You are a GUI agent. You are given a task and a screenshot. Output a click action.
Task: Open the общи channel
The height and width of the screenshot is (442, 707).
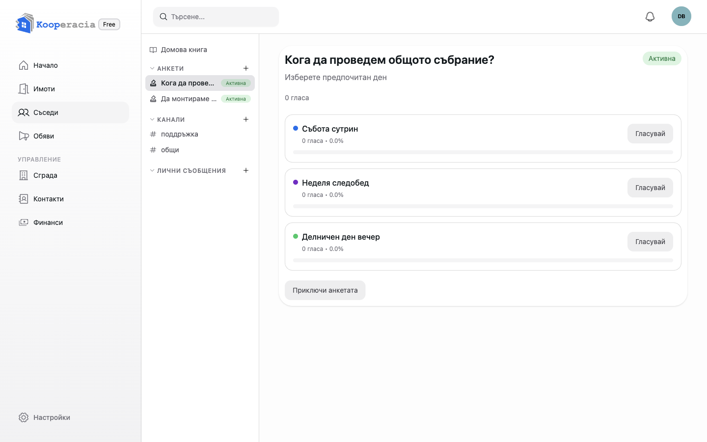(200, 150)
